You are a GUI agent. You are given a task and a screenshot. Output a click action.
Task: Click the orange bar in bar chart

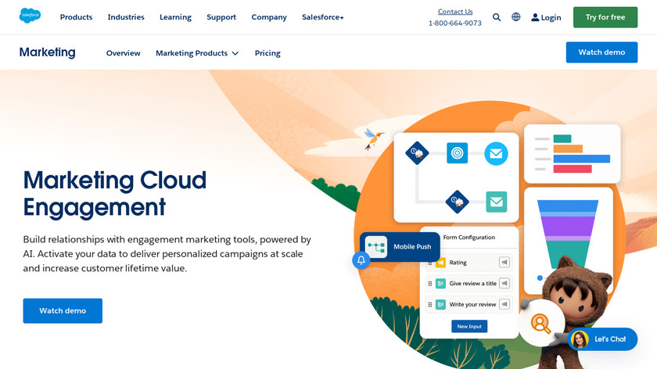[568, 149]
